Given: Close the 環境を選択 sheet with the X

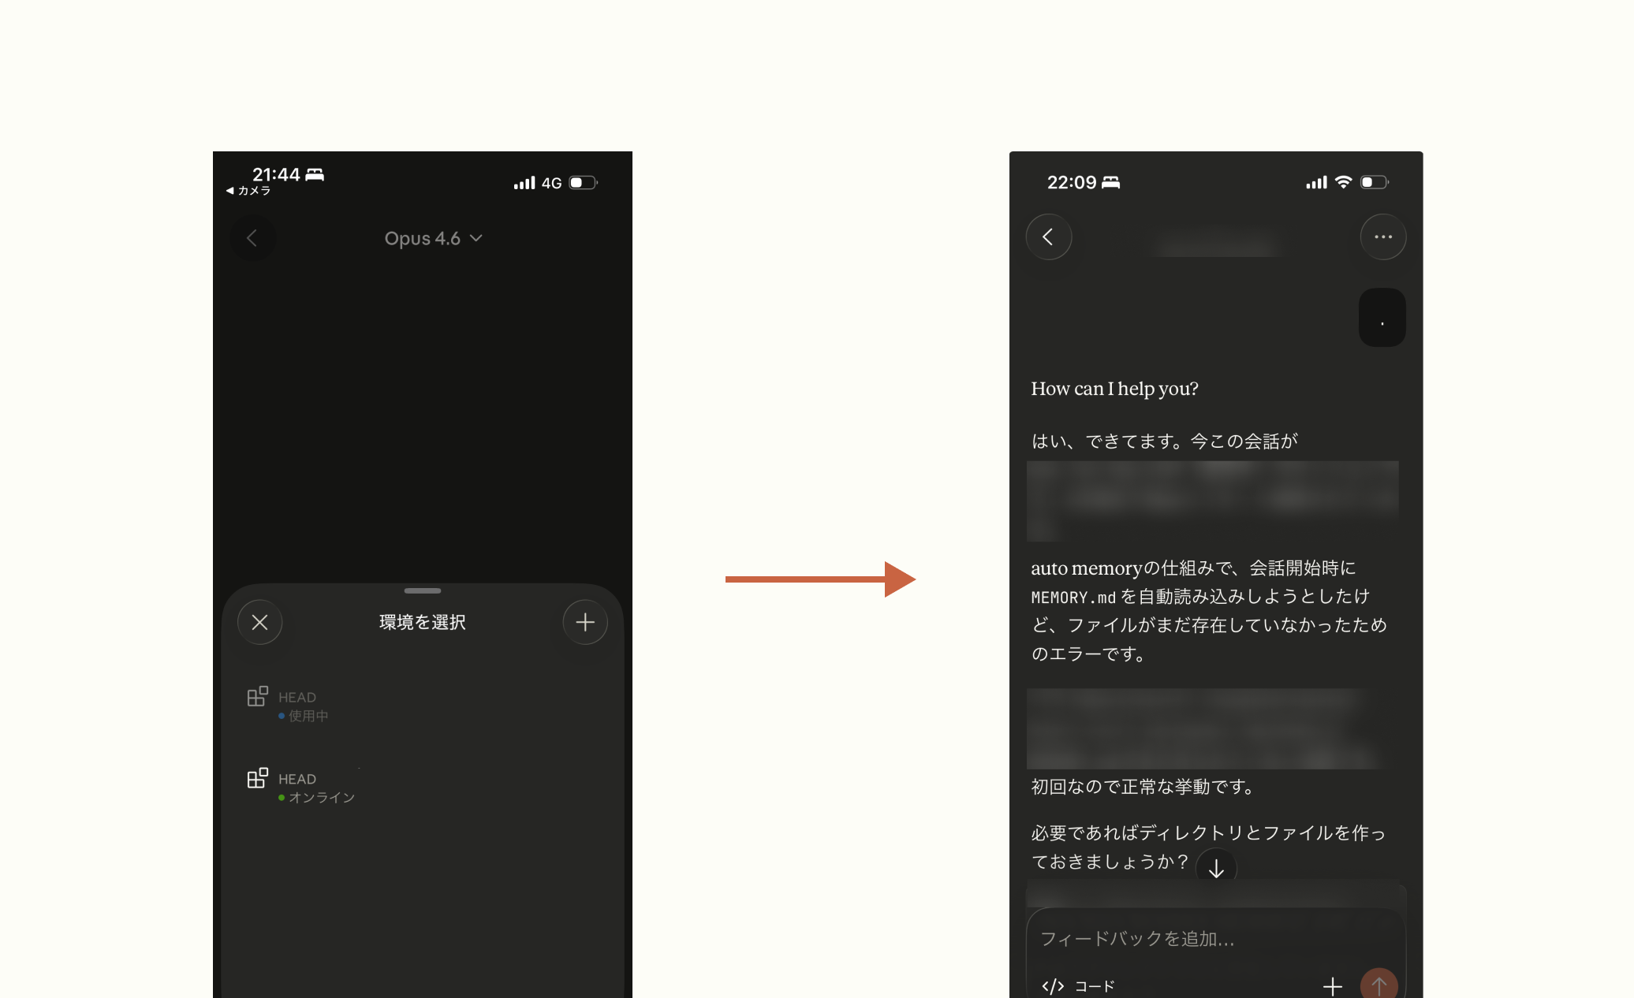Looking at the screenshot, I should coord(259,622).
